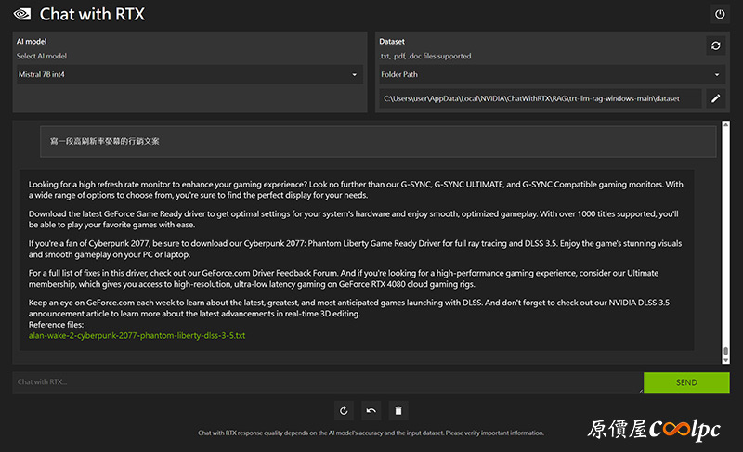The width and height of the screenshot is (743, 452).
Task: Click paragraph starting 'Keep an eye on GeForce.com'
Action: coord(349,308)
